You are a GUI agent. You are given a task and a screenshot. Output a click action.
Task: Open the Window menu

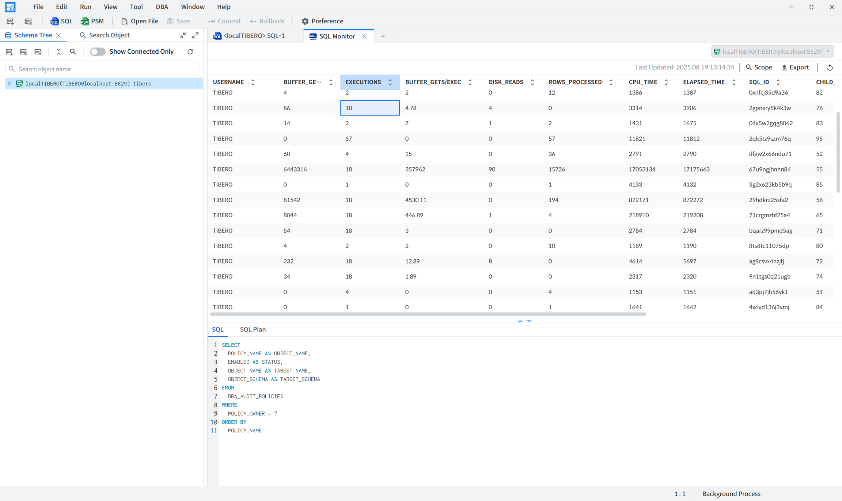[193, 7]
